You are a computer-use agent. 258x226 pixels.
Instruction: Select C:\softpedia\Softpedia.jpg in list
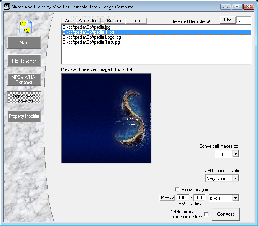(x=156, y=27)
